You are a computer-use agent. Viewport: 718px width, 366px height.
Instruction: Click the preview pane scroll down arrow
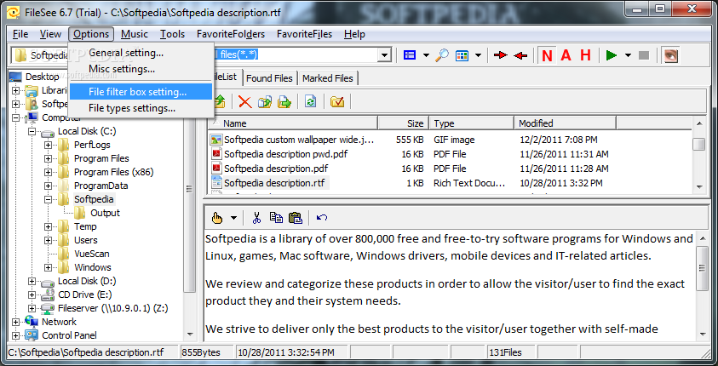click(703, 335)
